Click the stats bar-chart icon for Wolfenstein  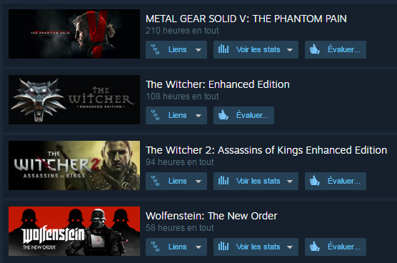click(223, 246)
